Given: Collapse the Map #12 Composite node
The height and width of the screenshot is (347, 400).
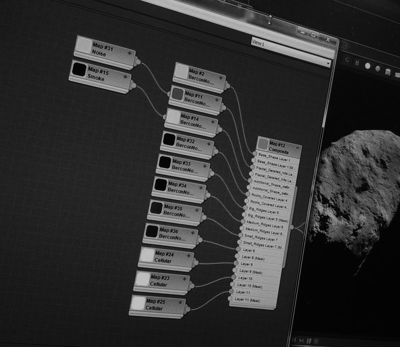Looking at the screenshot, I should 297,148.
